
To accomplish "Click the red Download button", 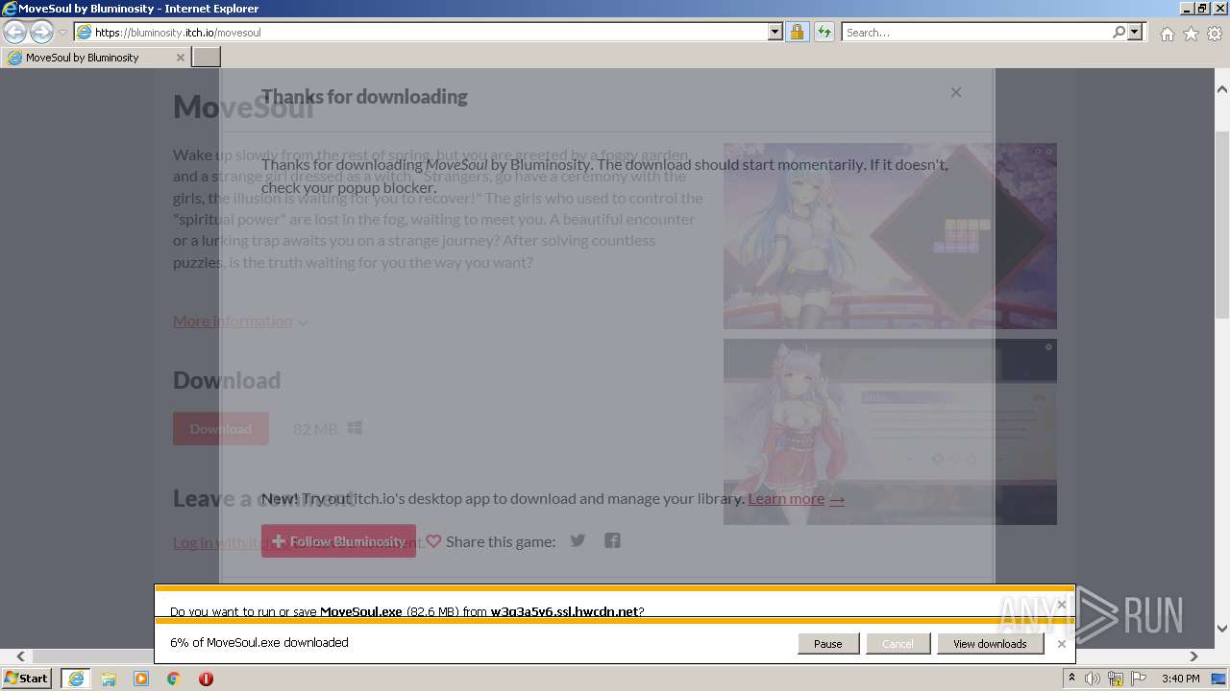I will (x=221, y=429).
